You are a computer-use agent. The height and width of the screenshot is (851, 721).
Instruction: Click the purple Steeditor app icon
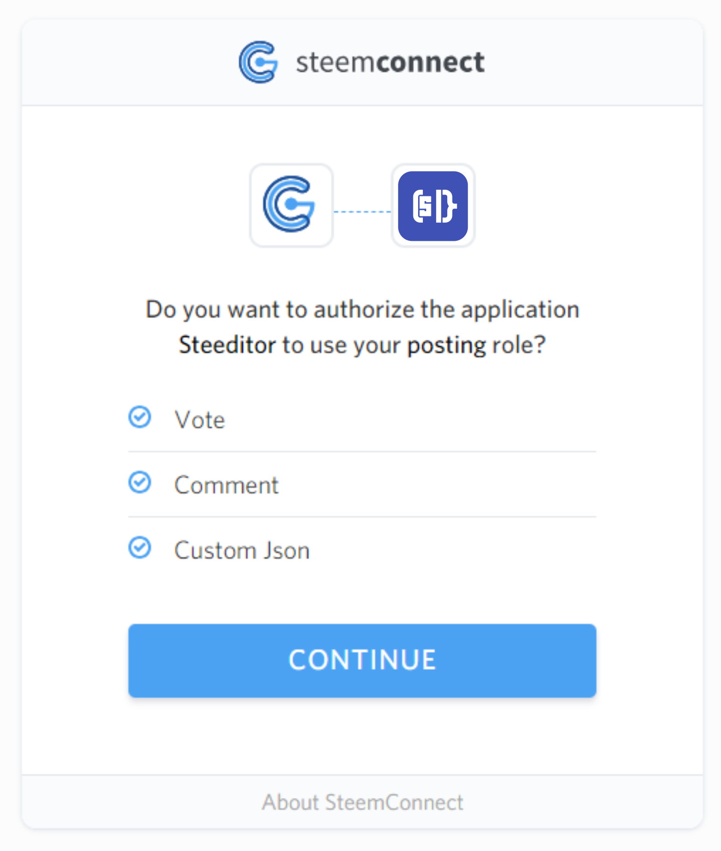[433, 206]
